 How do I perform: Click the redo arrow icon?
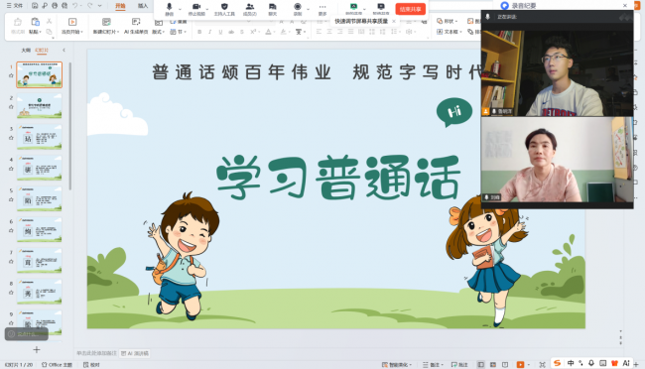[90, 6]
